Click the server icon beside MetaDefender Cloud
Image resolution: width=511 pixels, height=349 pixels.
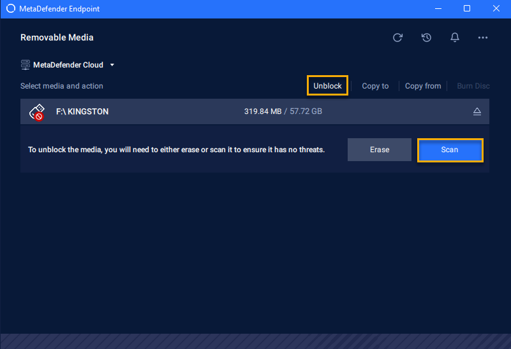pos(26,65)
